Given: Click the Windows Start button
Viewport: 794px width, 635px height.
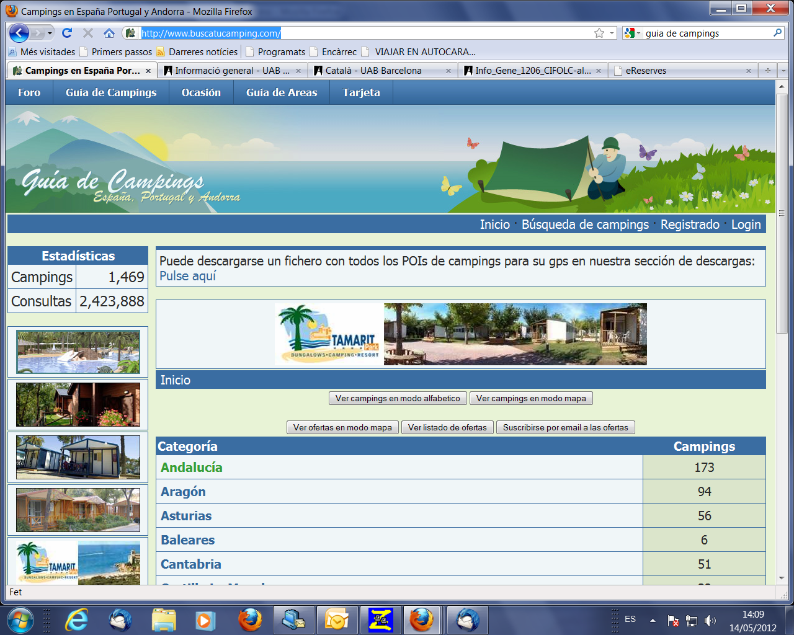Looking at the screenshot, I should [x=20, y=619].
